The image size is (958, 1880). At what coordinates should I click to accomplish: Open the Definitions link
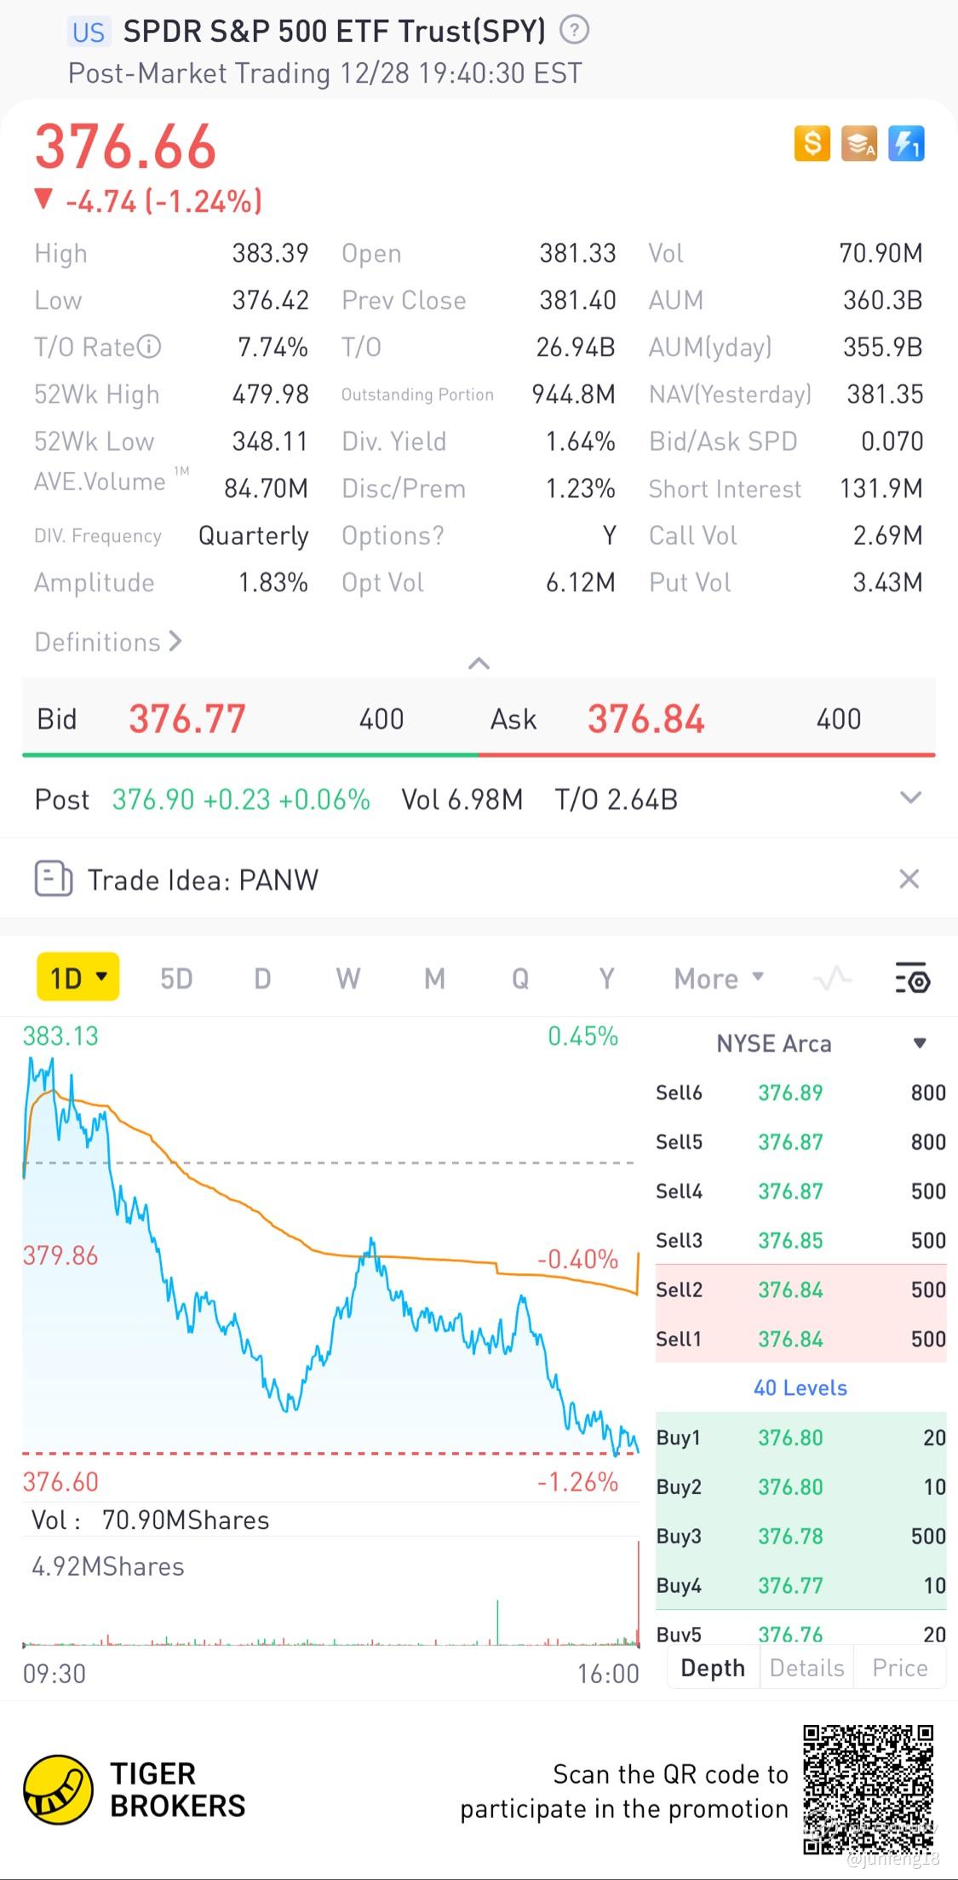(x=108, y=642)
